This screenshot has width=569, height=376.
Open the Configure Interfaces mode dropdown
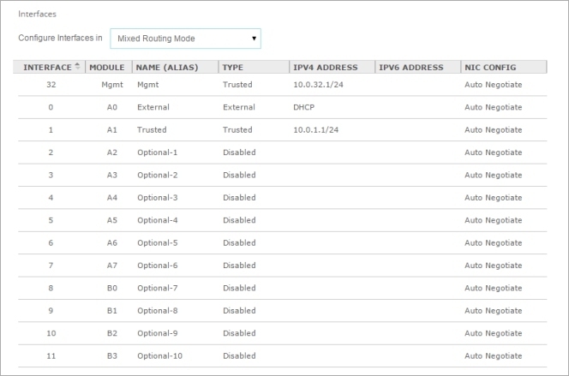[185, 39]
